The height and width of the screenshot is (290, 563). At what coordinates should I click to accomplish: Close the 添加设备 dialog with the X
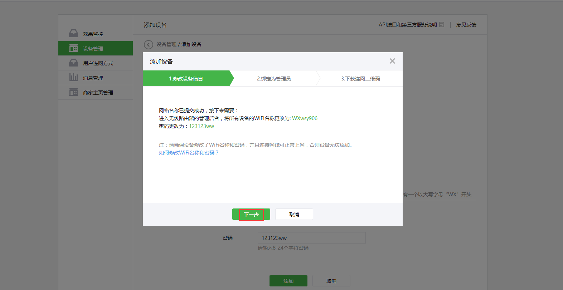pyautogui.click(x=392, y=61)
